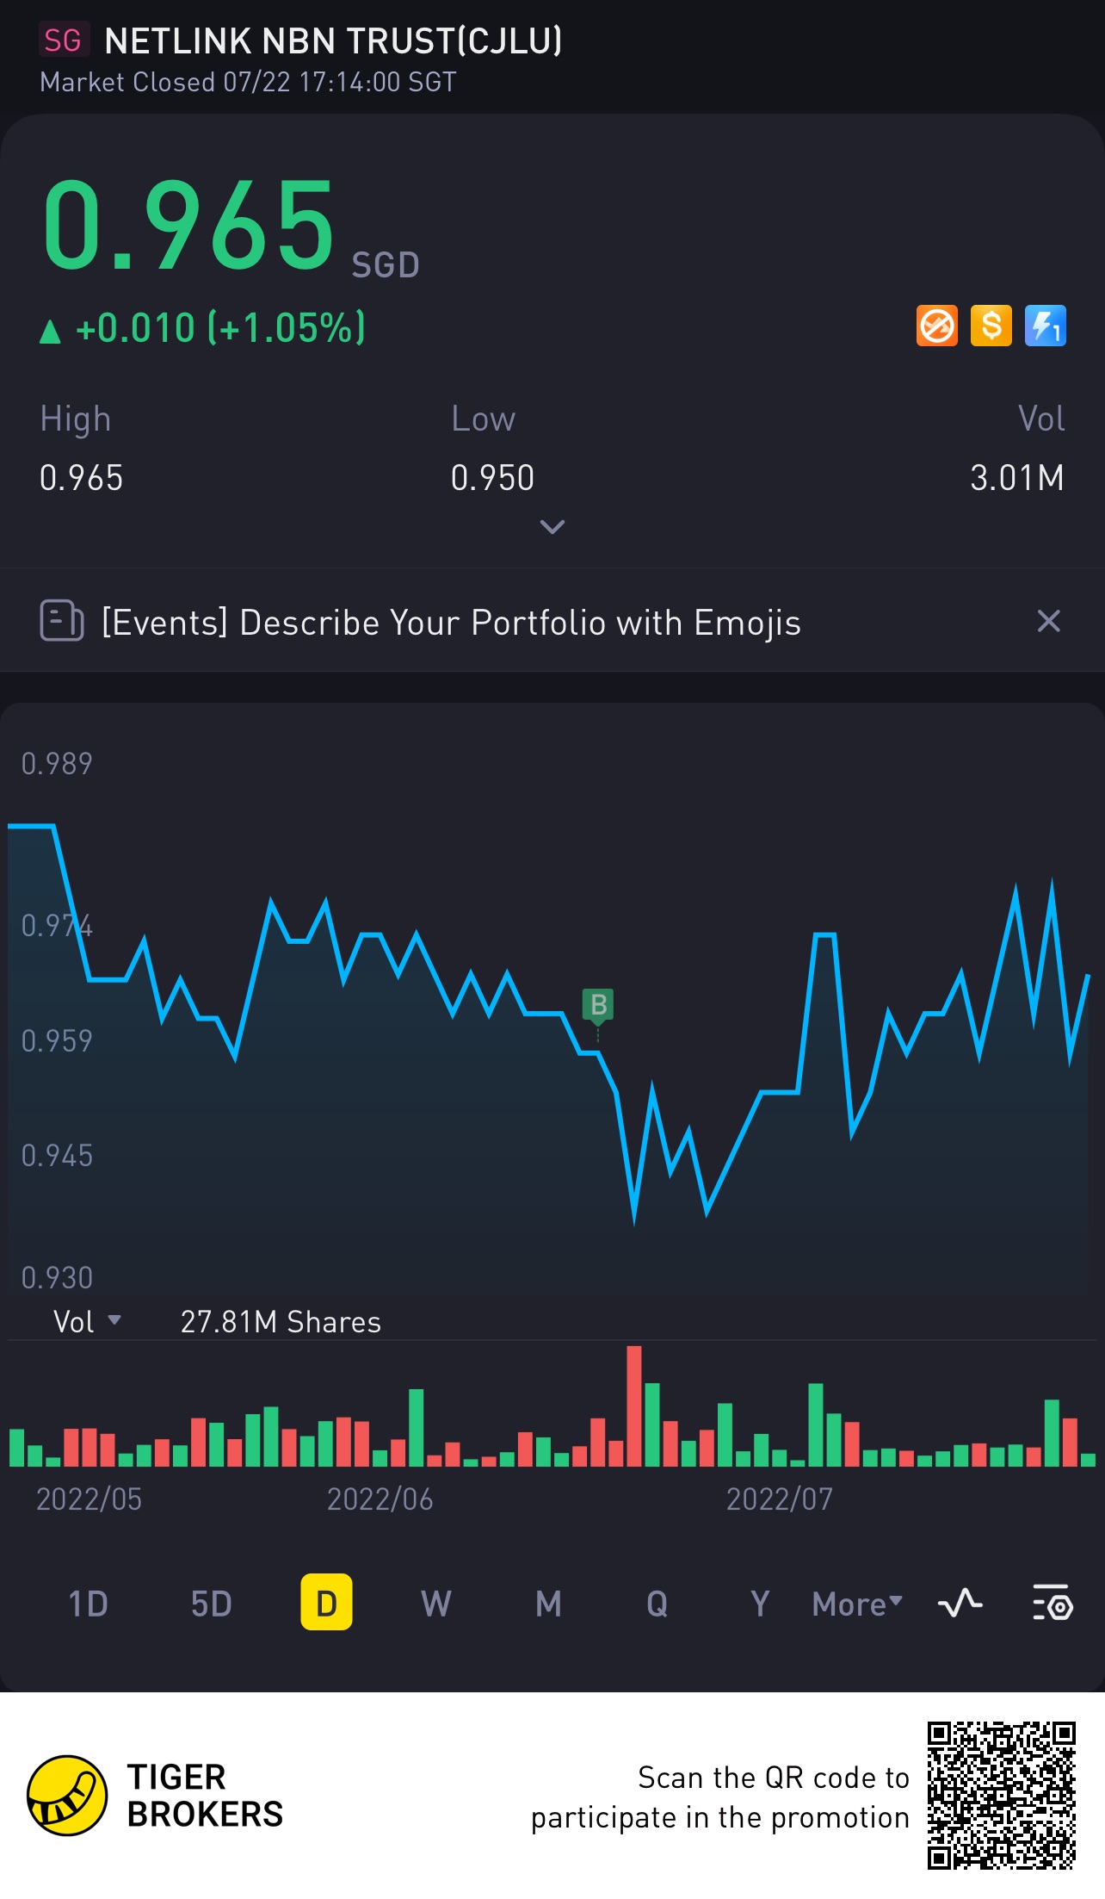Screen dimensions: 1105x1899
Task: Select the monthly M timeframe
Action: point(548,1604)
